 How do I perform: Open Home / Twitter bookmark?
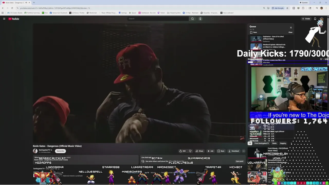pyautogui.click(x=77, y=13)
